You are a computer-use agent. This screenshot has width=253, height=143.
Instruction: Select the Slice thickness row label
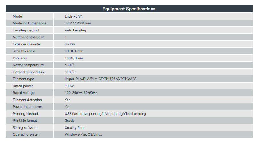pos(24,51)
